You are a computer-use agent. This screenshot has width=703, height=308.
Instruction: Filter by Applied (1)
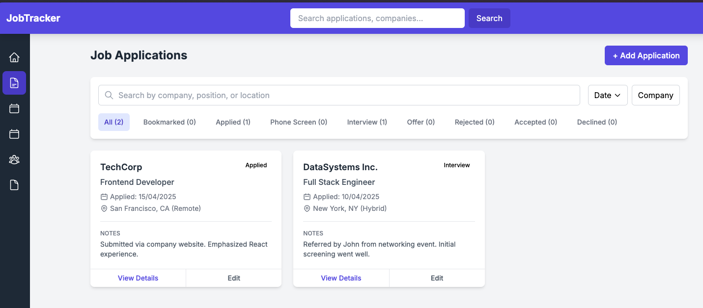tap(233, 122)
